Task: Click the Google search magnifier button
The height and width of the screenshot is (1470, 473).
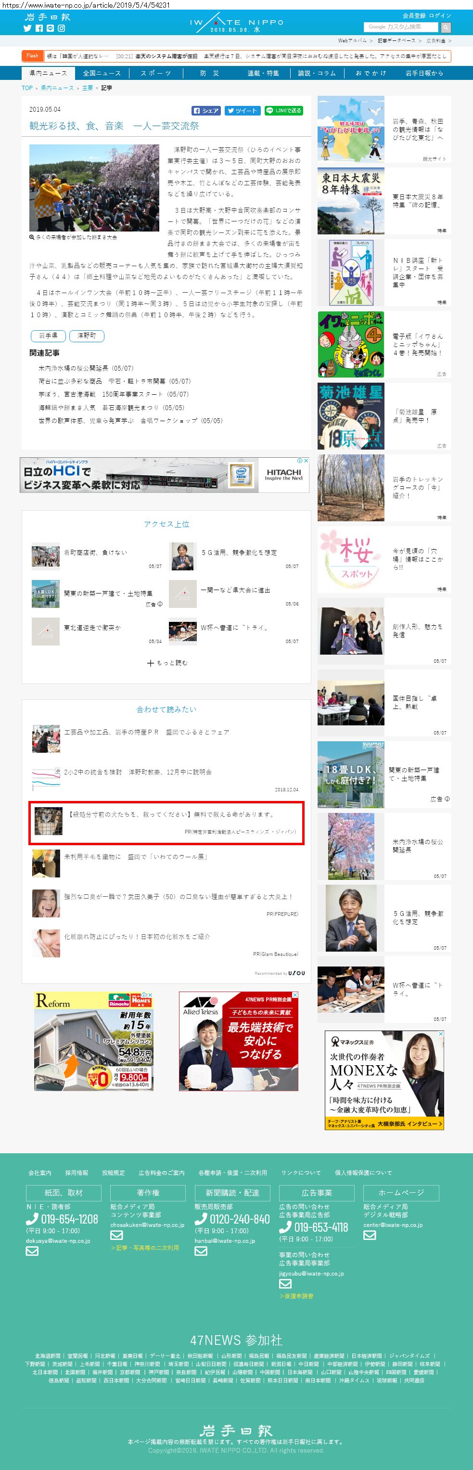Action: pos(446,27)
